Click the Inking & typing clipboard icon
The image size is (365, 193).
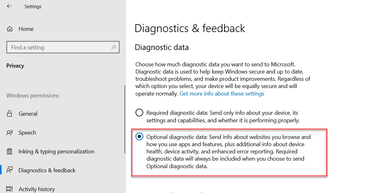click(9, 152)
